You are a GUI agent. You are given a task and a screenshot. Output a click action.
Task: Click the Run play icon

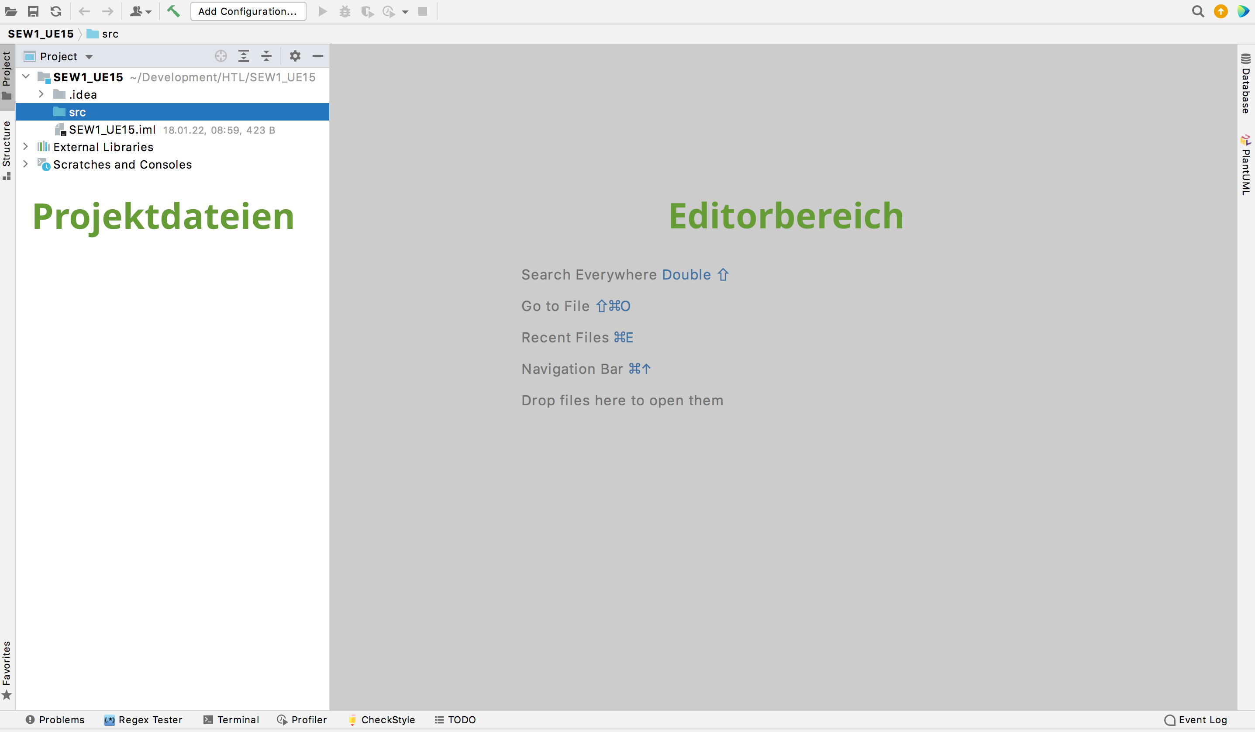pyautogui.click(x=323, y=11)
